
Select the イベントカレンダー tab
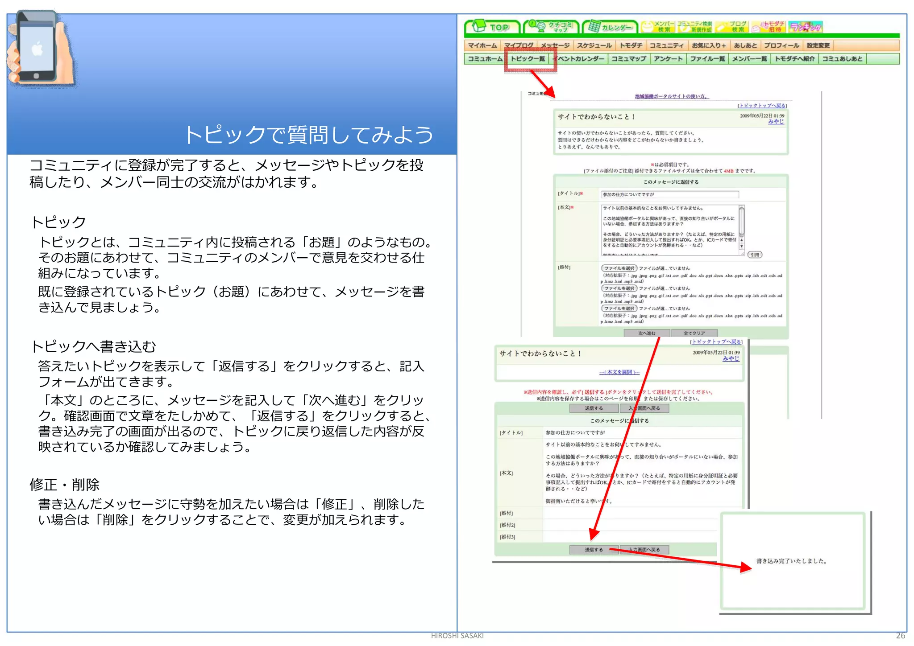click(579, 59)
